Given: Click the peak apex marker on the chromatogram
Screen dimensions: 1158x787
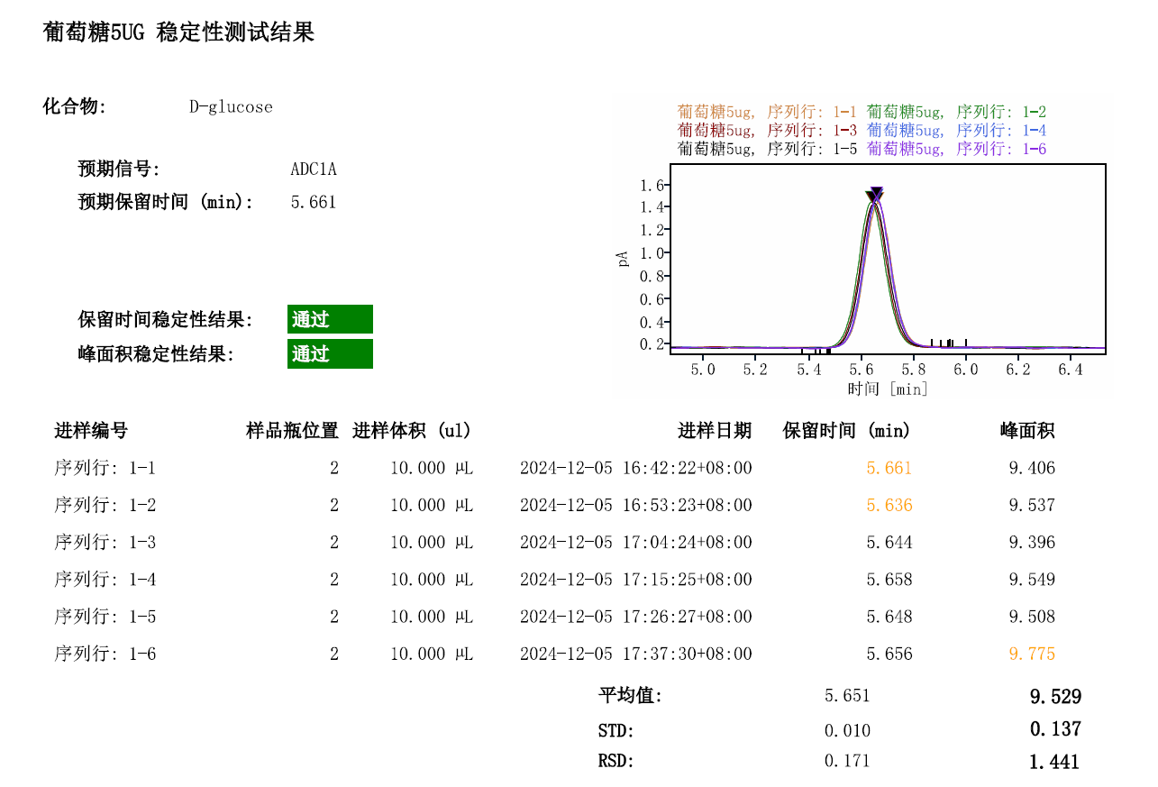Looking at the screenshot, I should click(874, 196).
